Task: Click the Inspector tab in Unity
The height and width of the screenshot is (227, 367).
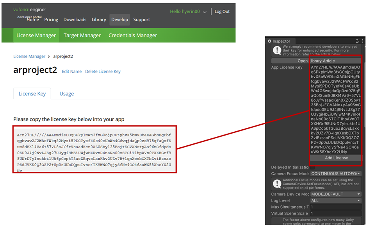Action: [x=281, y=41]
